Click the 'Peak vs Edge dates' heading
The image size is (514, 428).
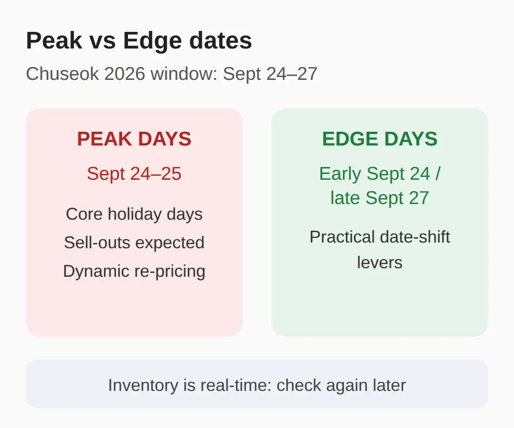(139, 40)
